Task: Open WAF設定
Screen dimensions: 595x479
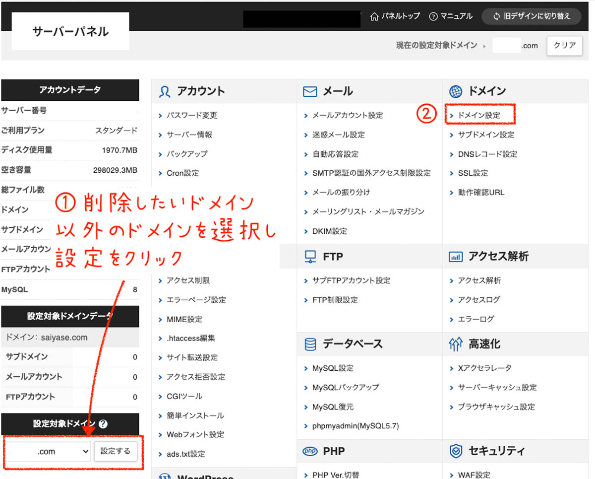Action: (474, 475)
